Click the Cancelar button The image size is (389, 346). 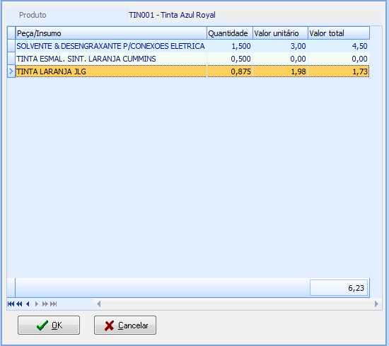click(x=125, y=325)
